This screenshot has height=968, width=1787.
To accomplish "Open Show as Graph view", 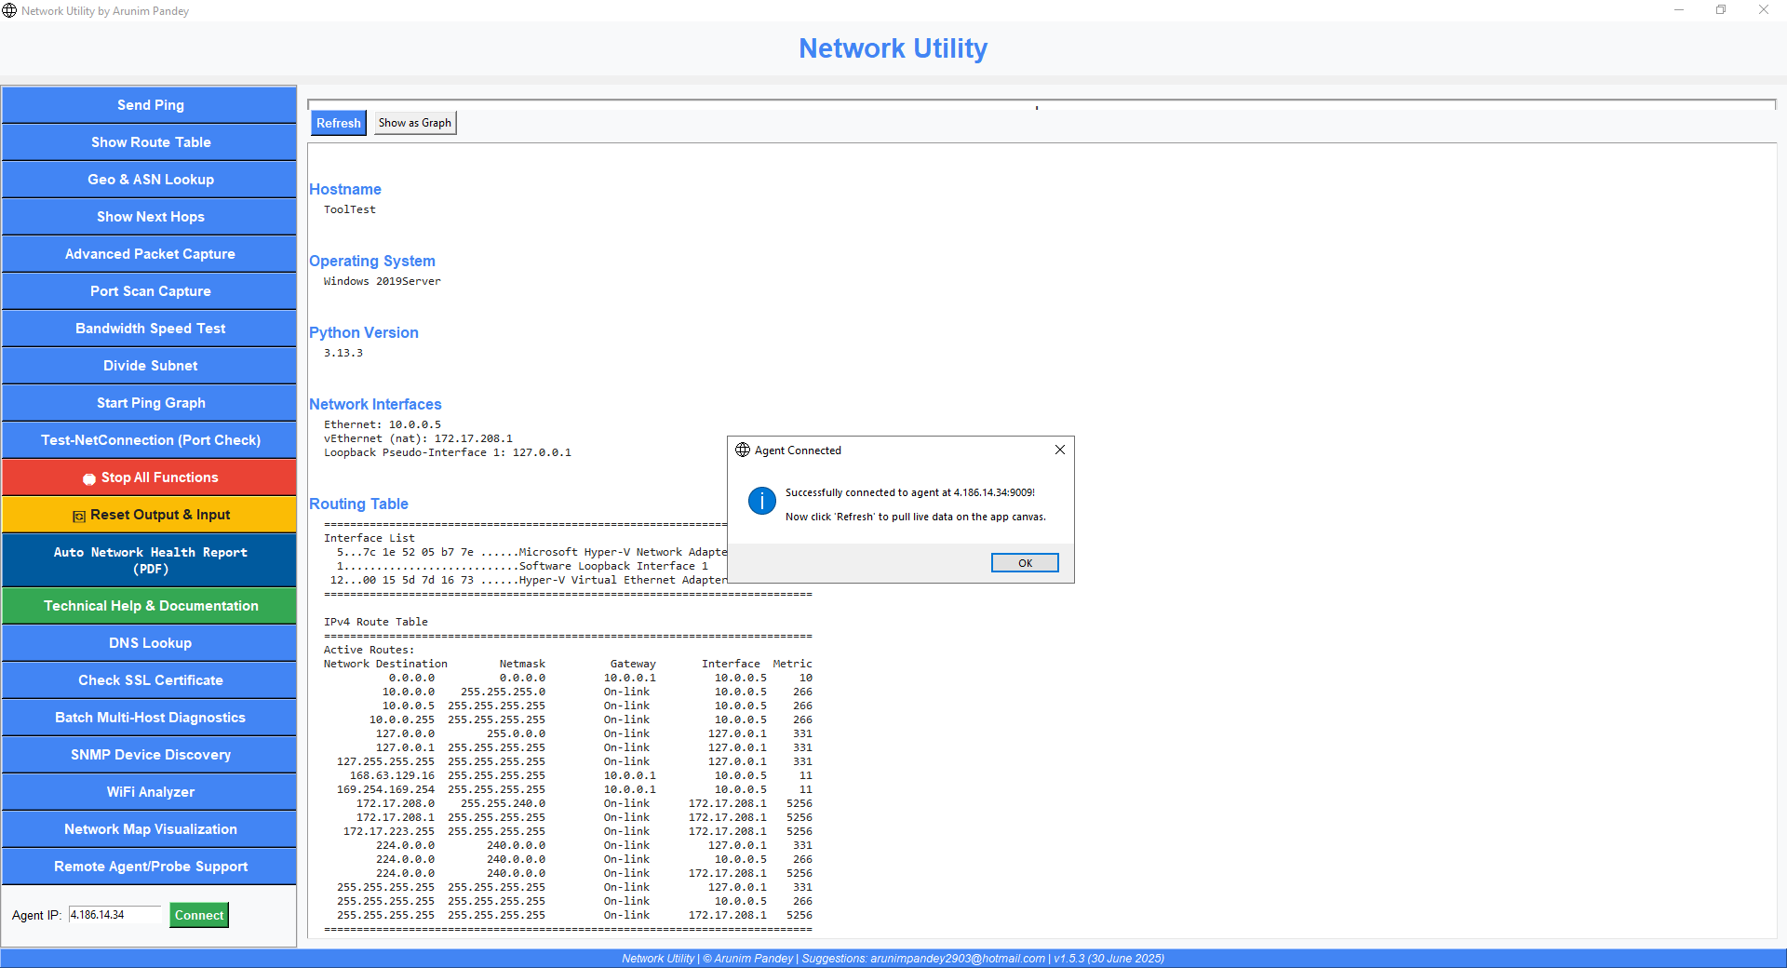I will (414, 122).
